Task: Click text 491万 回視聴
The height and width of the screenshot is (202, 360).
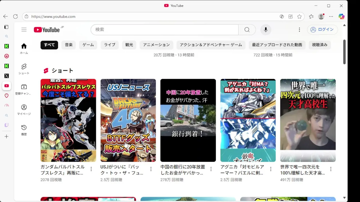Action: (x=292, y=180)
